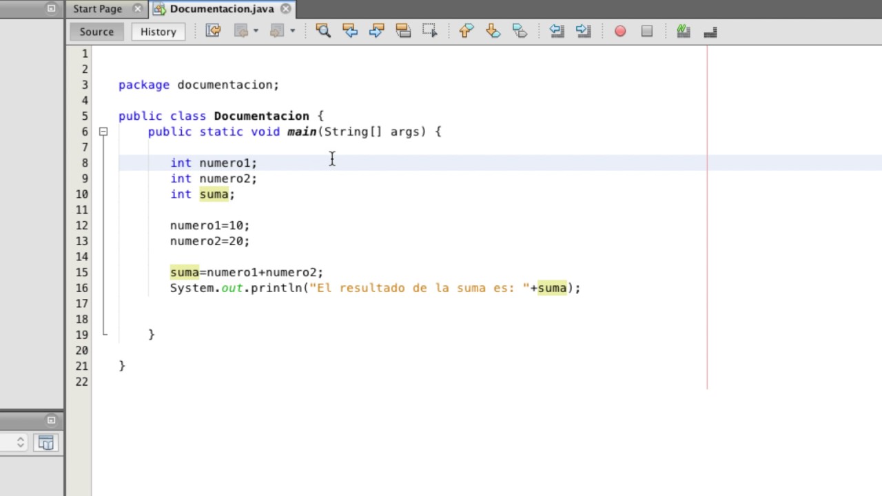882x496 pixels.
Task: Click line number 16 in gutter
Action: [82, 288]
